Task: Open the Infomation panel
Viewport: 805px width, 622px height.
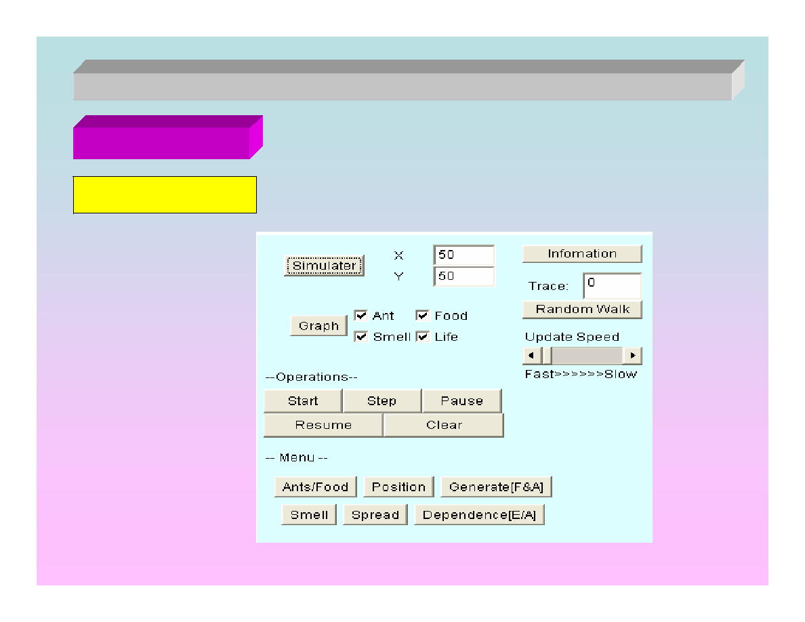Action: coord(581,254)
